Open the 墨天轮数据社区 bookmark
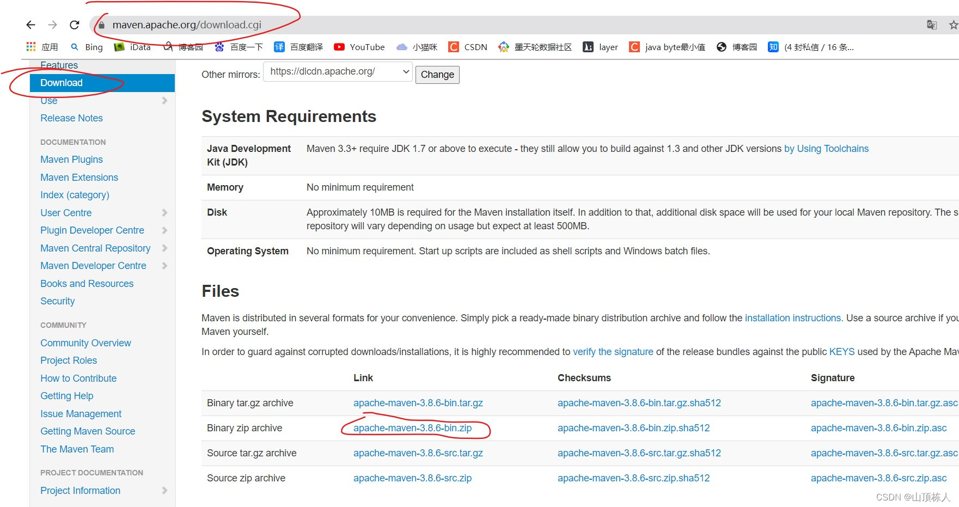 click(x=535, y=47)
